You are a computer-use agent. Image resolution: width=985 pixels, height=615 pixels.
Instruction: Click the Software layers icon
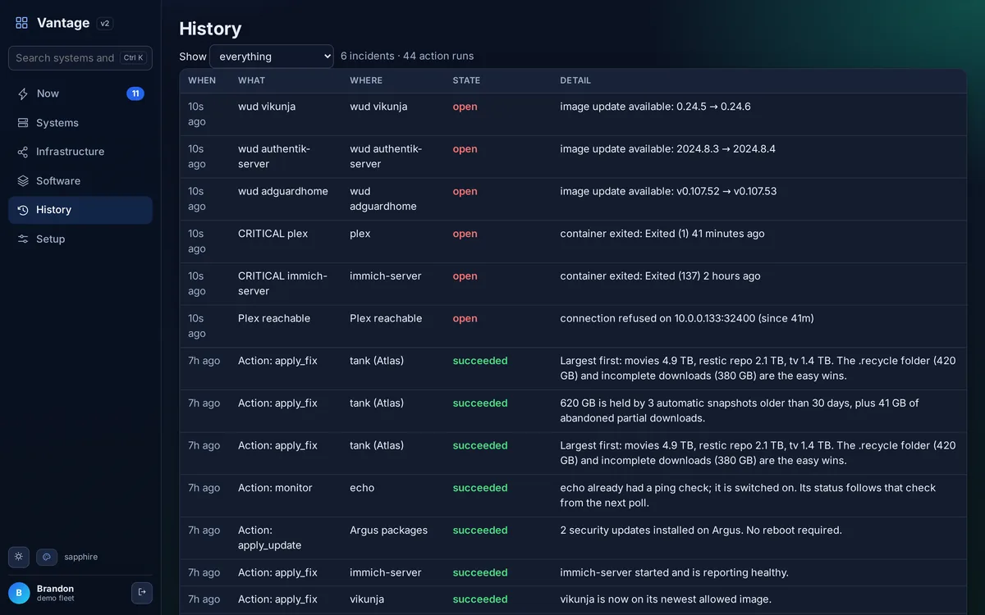pyautogui.click(x=23, y=181)
